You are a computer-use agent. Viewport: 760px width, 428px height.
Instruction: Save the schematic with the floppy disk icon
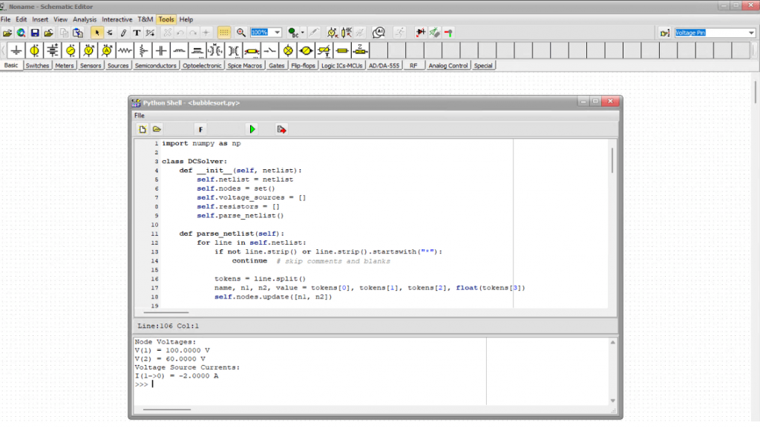pos(34,33)
